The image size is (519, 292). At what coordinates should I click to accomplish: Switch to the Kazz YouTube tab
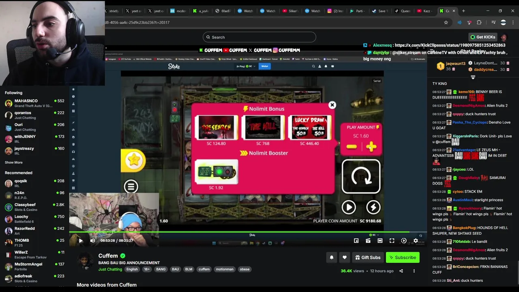pyautogui.click(x=425, y=11)
